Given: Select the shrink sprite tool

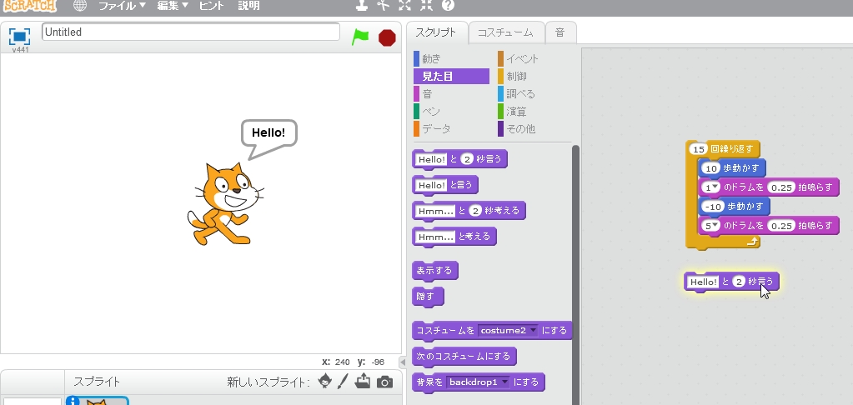Looking at the screenshot, I should [426, 6].
